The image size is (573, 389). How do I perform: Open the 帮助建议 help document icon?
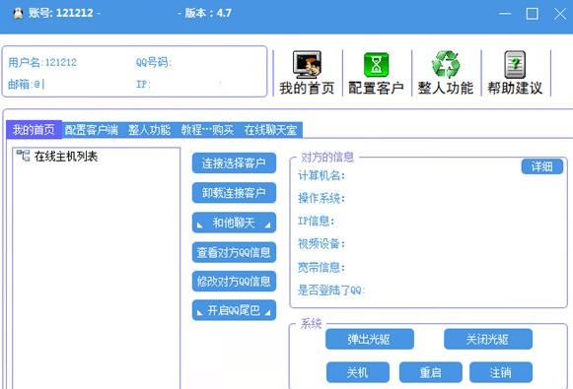coord(515,65)
